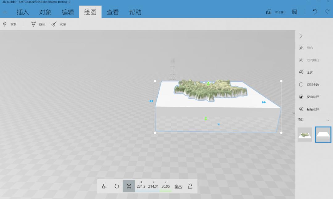Click 毫米 unit label to change units
This screenshot has height=199, width=333.
(x=178, y=186)
